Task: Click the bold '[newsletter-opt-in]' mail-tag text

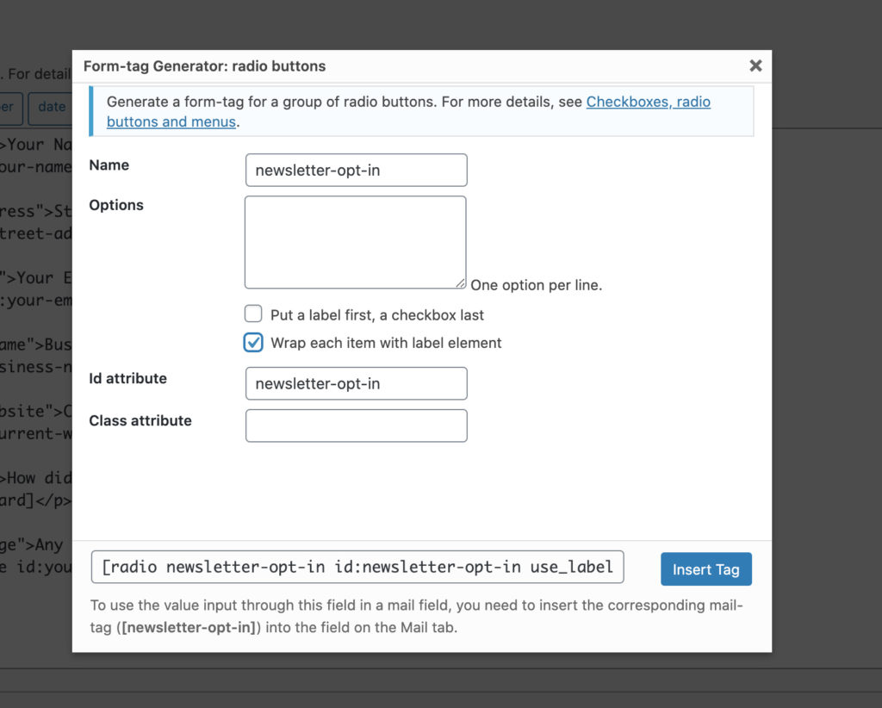Action: tap(189, 627)
